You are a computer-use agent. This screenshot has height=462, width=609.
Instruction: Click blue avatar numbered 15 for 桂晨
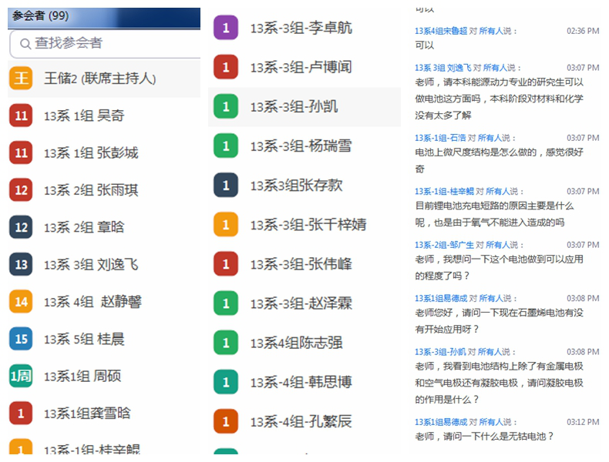click(x=21, y=339)
